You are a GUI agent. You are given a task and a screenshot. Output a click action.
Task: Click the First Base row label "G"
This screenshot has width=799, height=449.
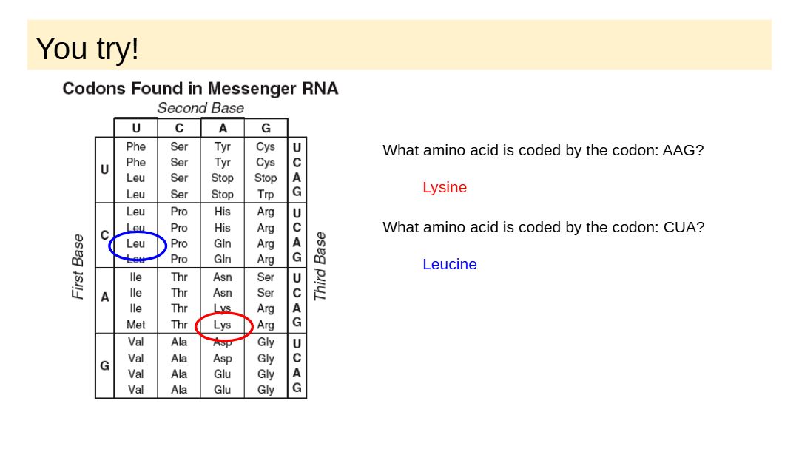click(105, 365)
